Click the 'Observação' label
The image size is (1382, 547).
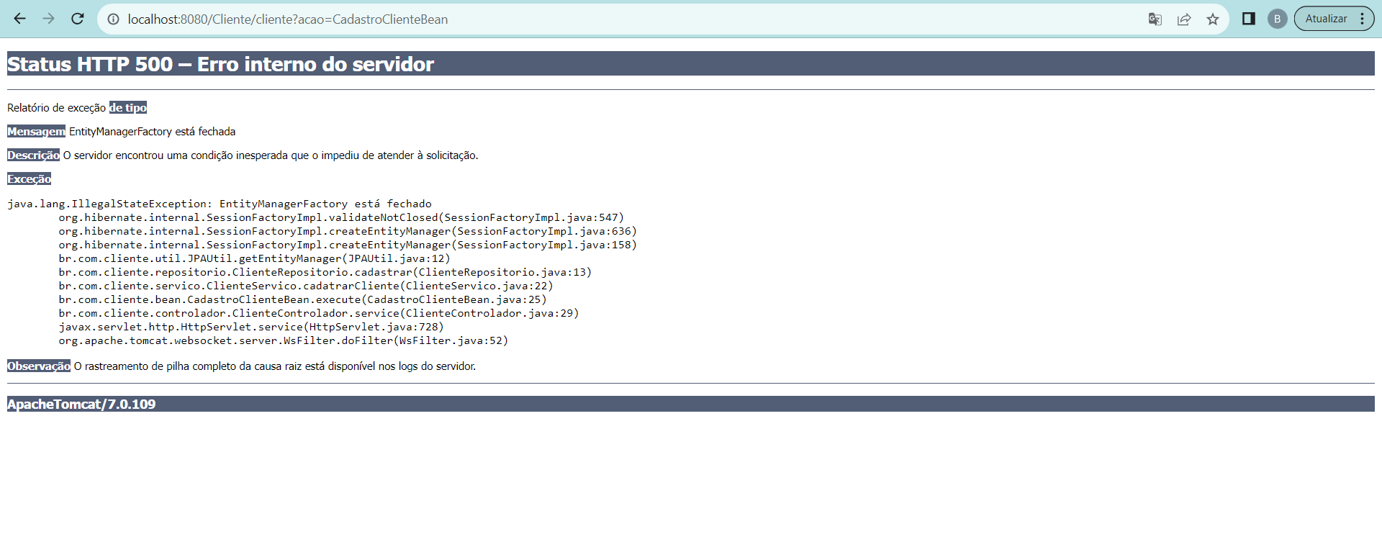39,366
